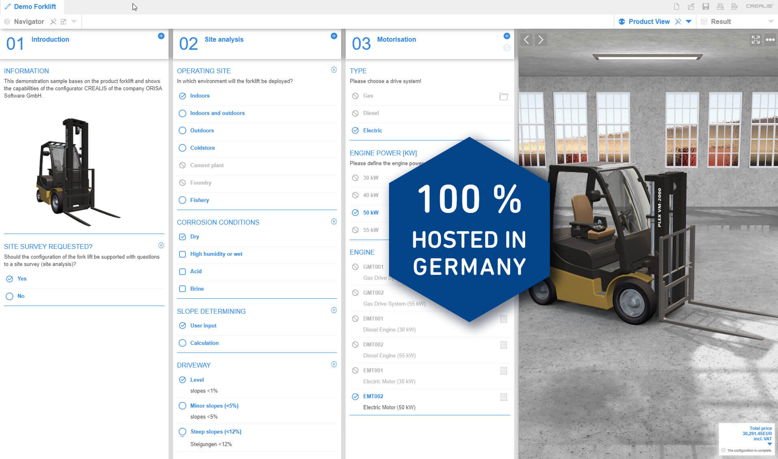The image size is (778, 459).
Task: Click the forklift thumbnail image
Action: [x=78, y=172]
